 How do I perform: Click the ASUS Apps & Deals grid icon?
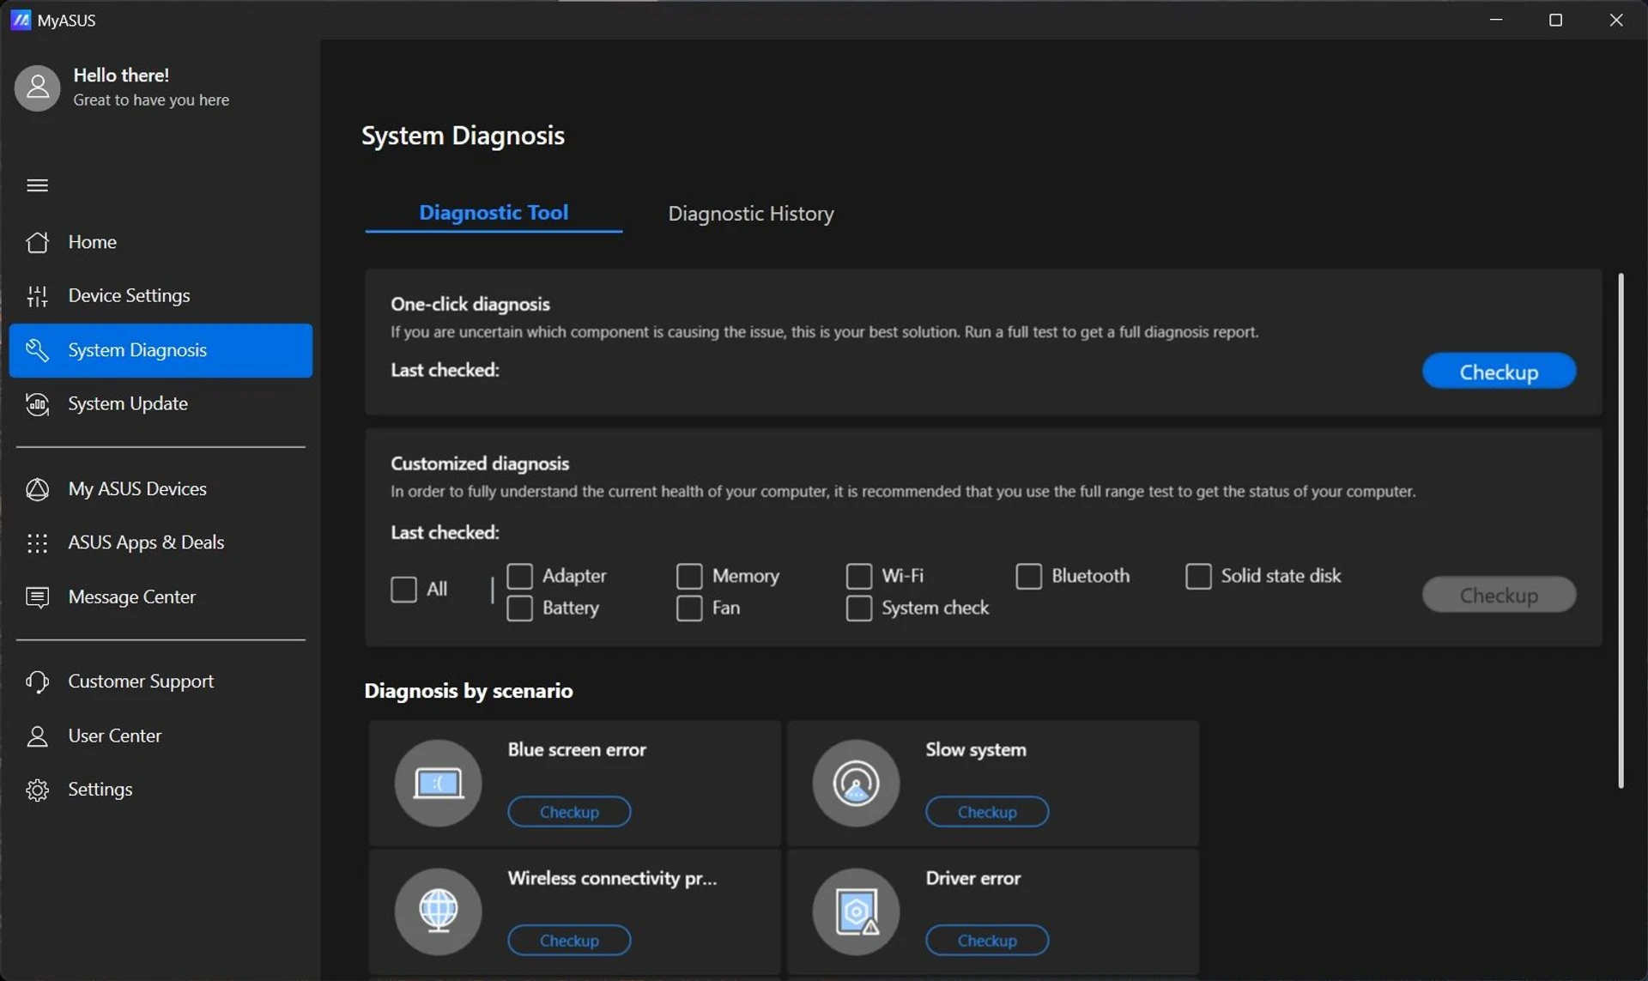tap(37, 542)
